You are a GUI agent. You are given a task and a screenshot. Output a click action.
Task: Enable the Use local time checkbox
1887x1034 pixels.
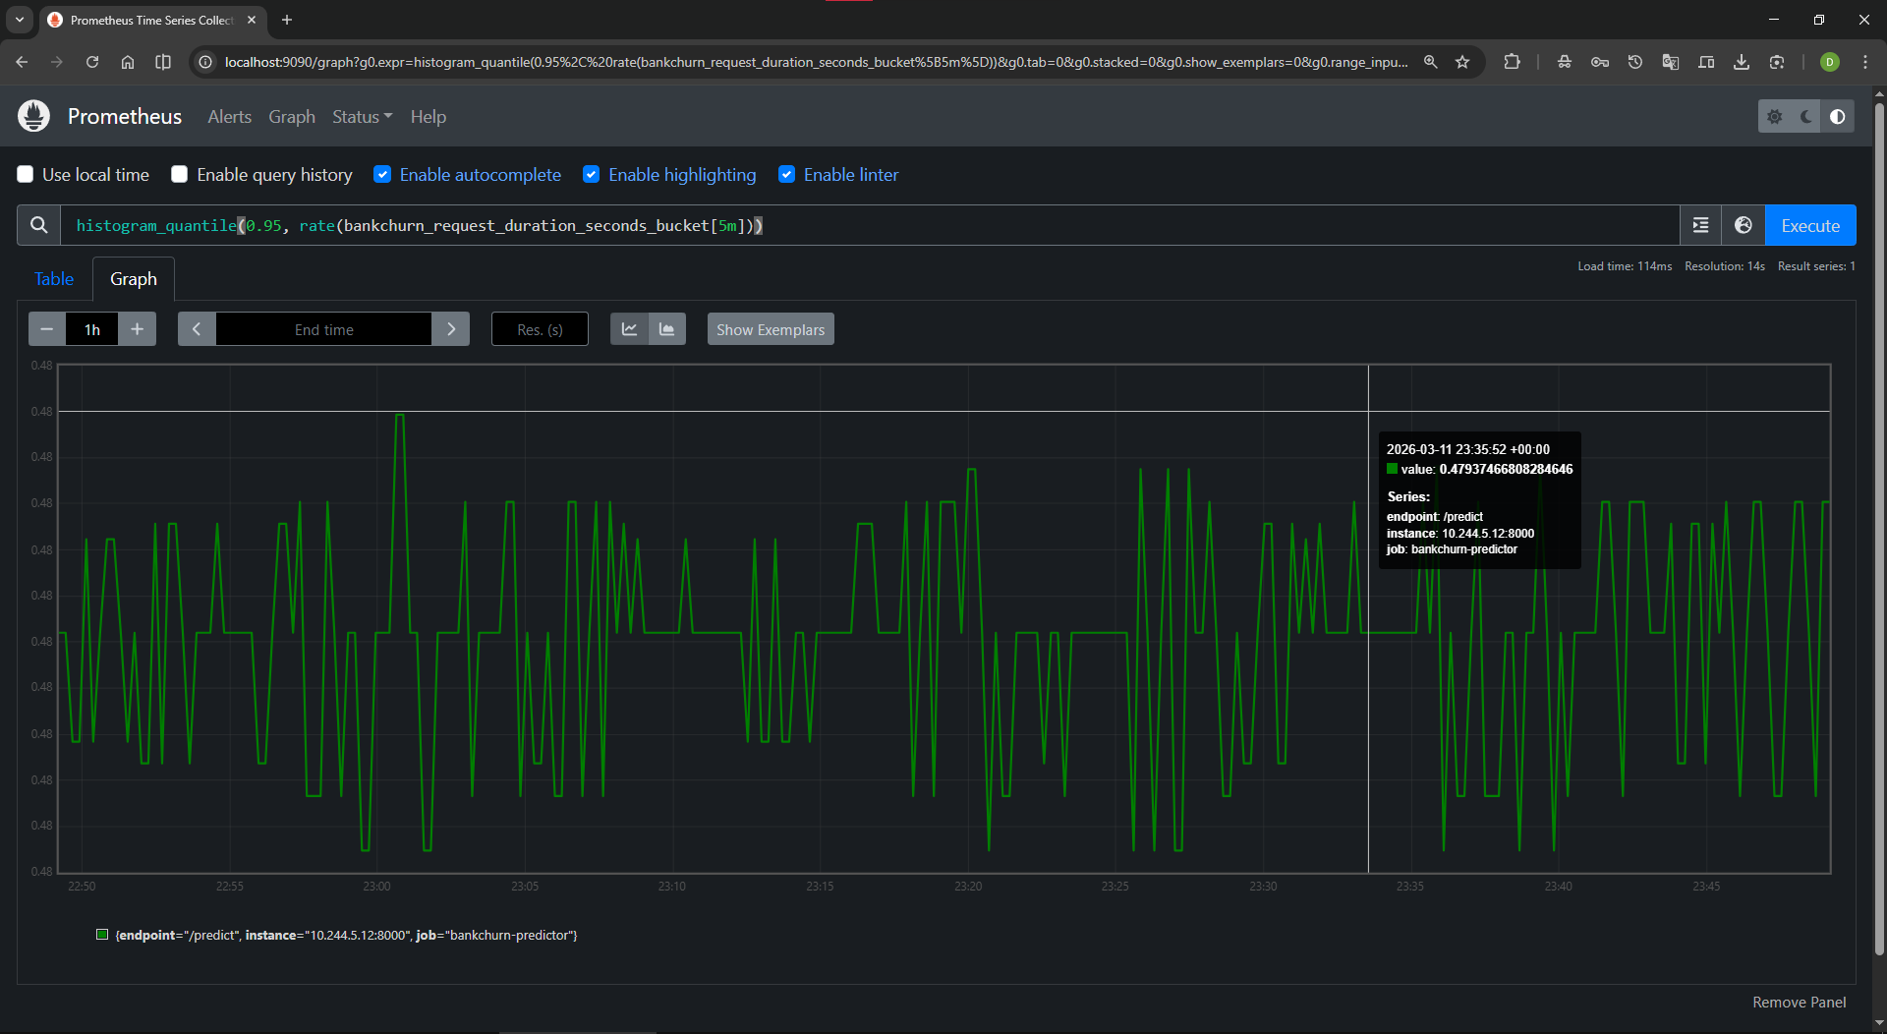coord(26,174)
